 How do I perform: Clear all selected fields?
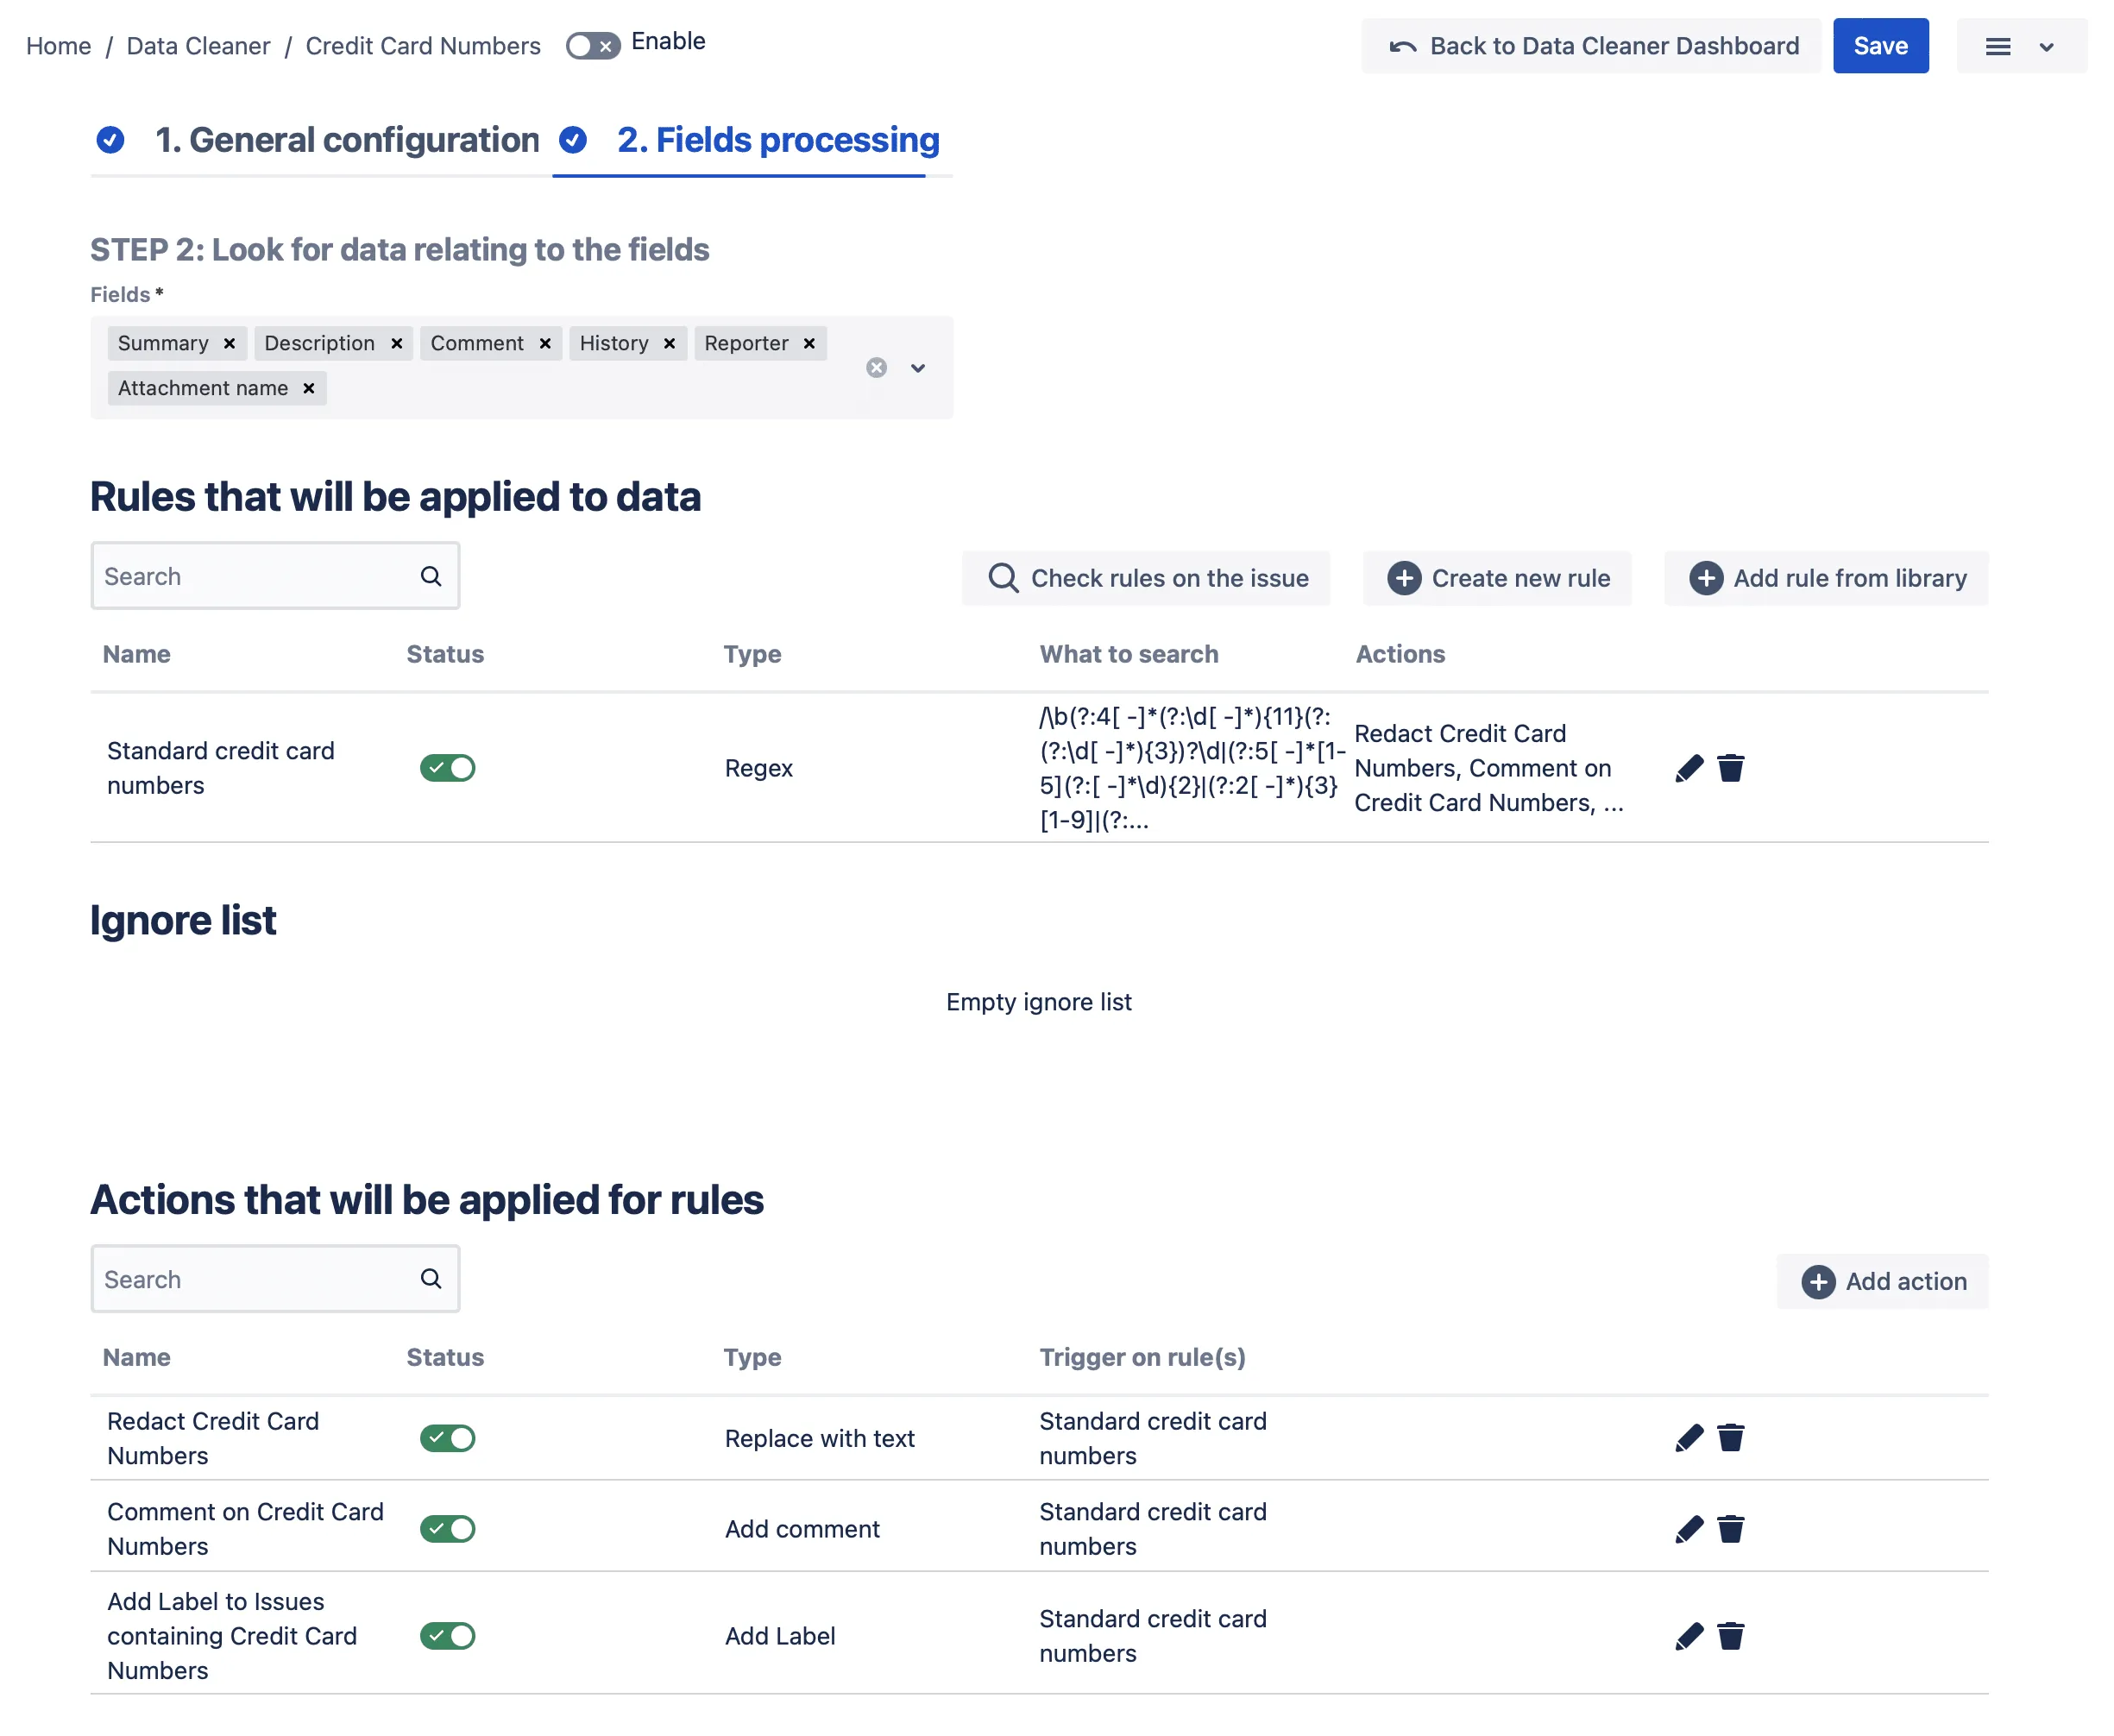(x=877, y=368)
